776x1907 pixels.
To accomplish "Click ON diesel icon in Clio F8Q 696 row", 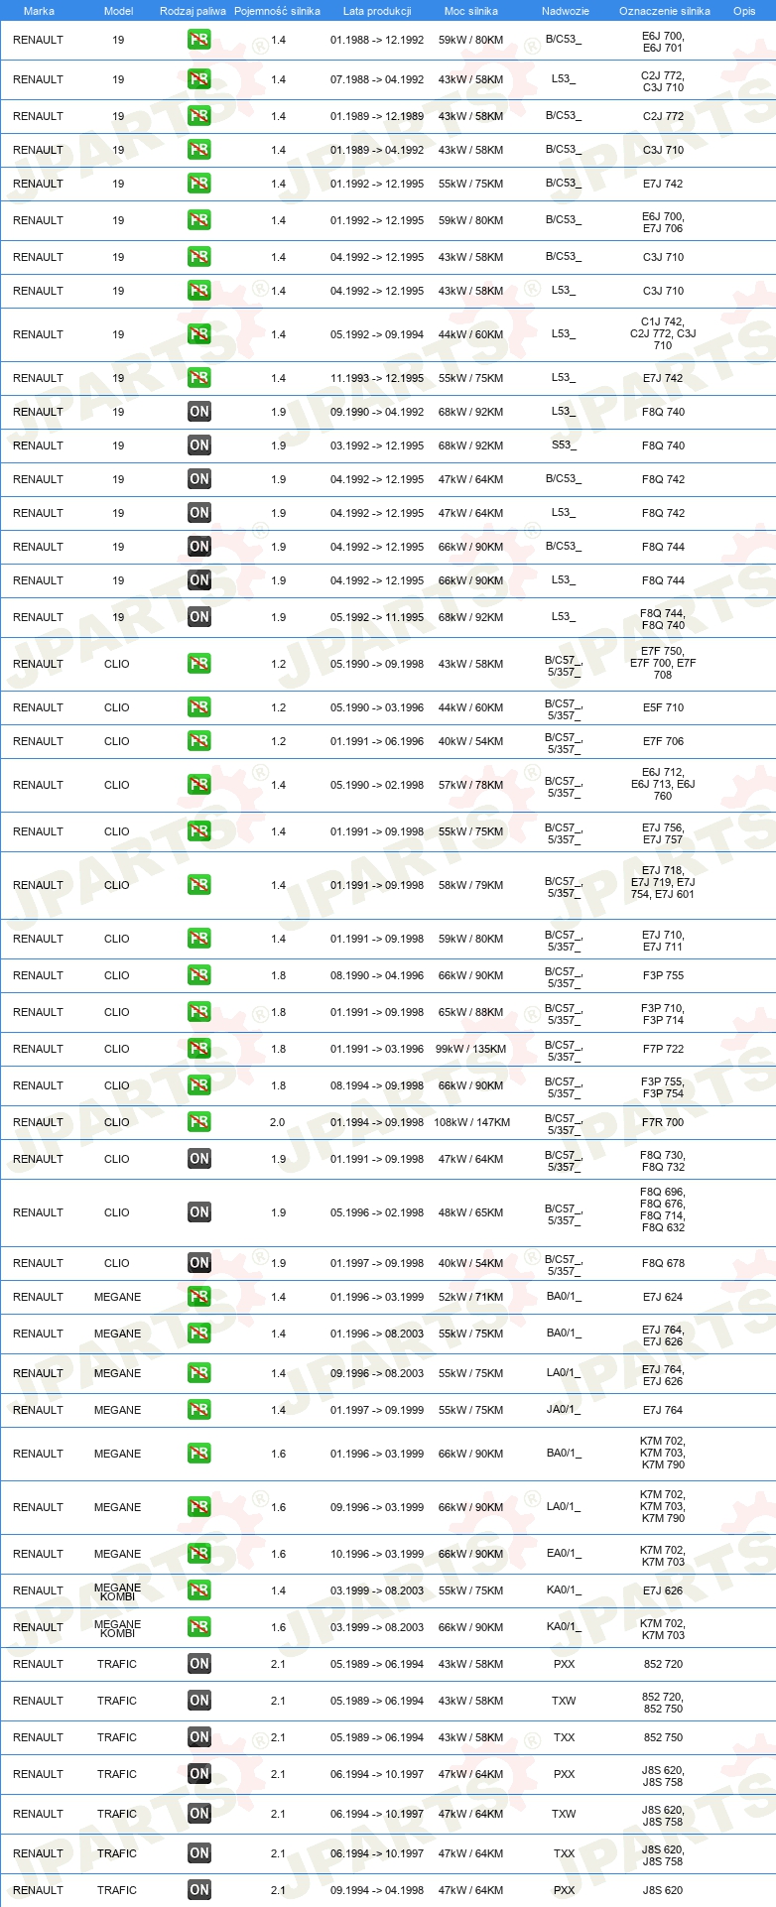I will (x=199, y=1212).
